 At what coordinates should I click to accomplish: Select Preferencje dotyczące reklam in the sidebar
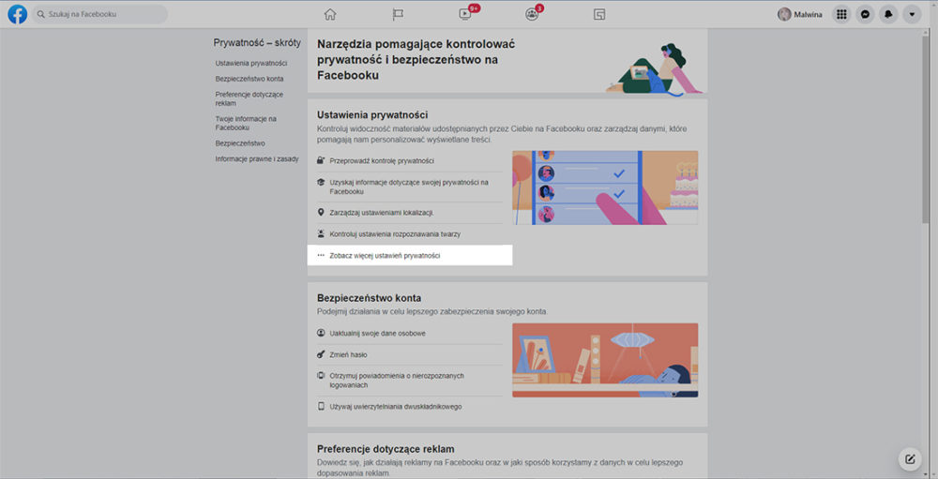[250, 98]
